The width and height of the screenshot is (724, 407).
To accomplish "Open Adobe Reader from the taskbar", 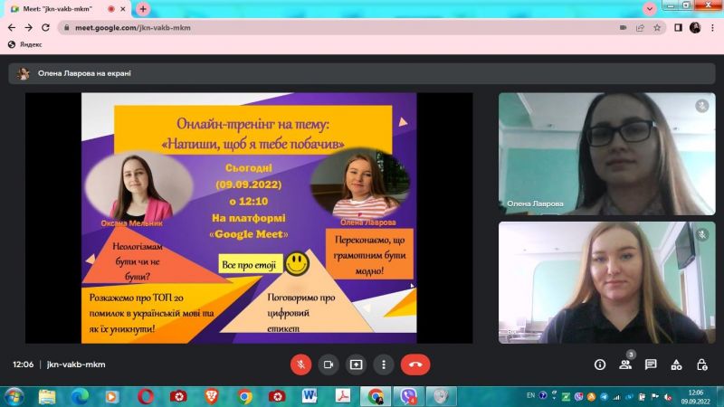I will (343, 396).
